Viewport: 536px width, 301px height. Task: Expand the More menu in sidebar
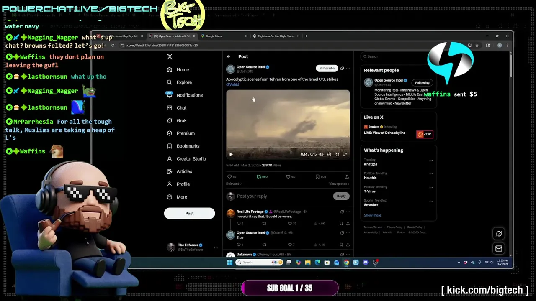[177, 197]
